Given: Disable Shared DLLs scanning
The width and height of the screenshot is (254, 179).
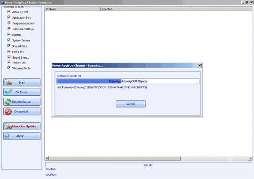Looking at the screenshot, I should click(9, 46).
